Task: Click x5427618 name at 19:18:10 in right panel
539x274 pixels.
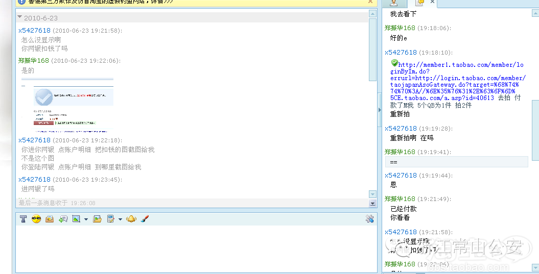Action: (401, 53)
